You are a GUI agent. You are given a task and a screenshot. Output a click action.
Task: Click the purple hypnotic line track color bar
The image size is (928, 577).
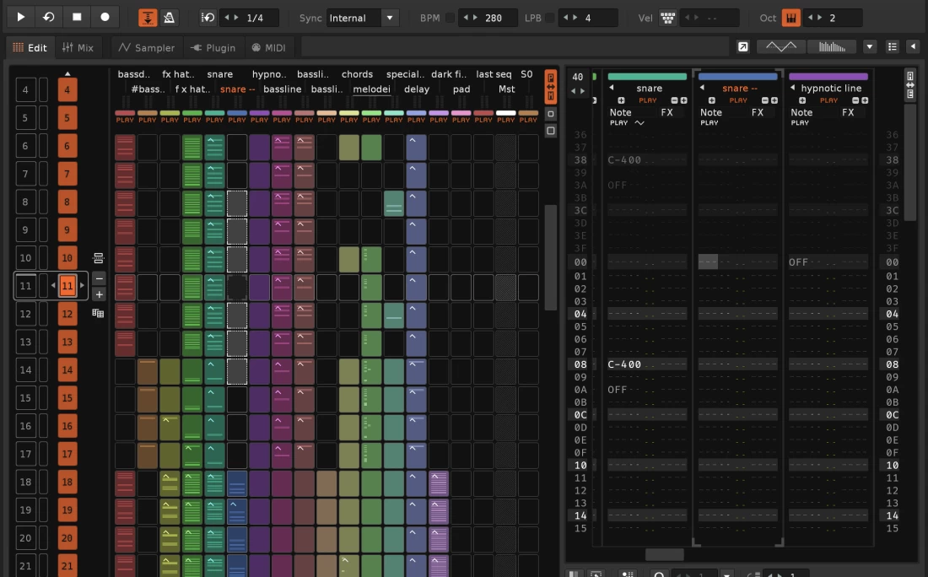pos(828,76)
